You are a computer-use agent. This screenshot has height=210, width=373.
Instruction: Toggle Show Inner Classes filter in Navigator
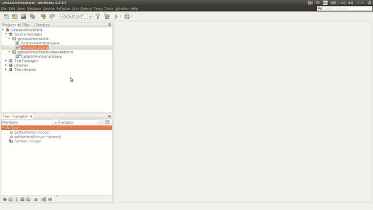tap(28, 199)
